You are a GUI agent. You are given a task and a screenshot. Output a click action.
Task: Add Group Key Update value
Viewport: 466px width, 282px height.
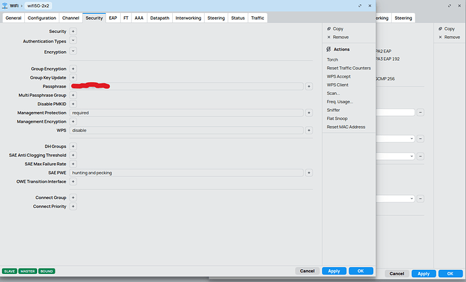point(73,78)
